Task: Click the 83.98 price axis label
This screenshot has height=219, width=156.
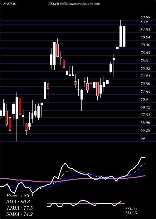Action: (145, 17)
